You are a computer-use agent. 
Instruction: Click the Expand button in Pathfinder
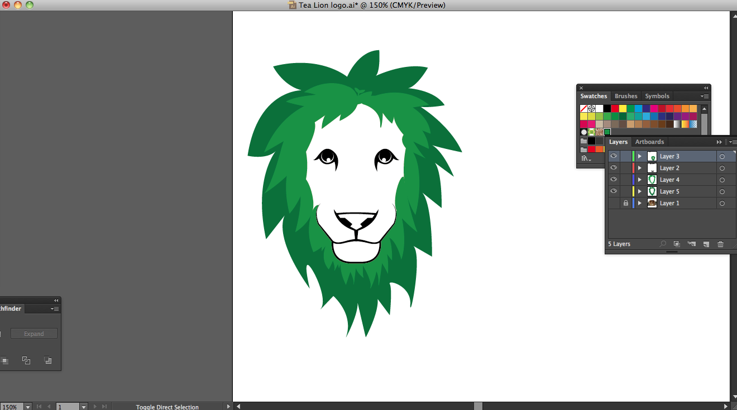(x=34, y=334)
